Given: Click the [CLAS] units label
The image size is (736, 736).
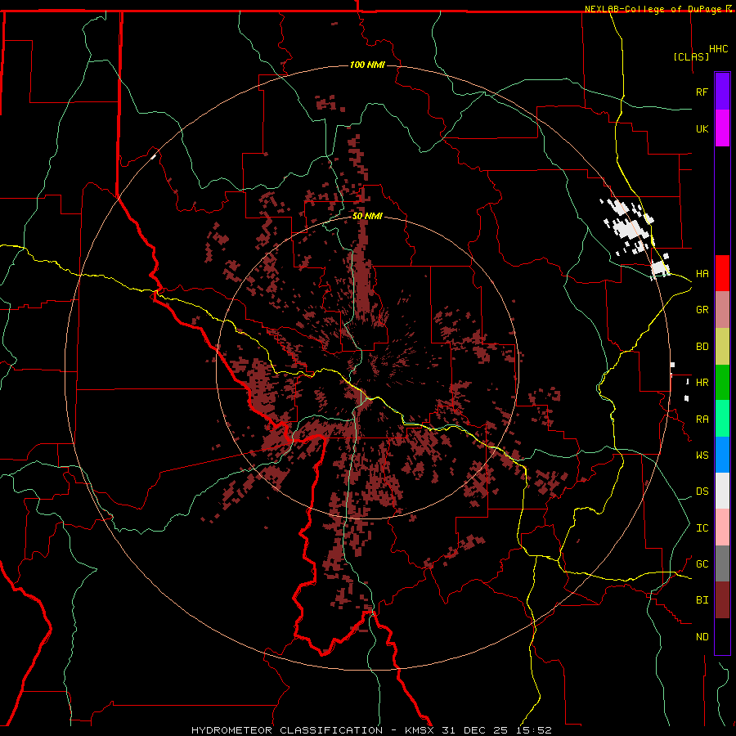Looking at the screenshot, I should 691,56.
